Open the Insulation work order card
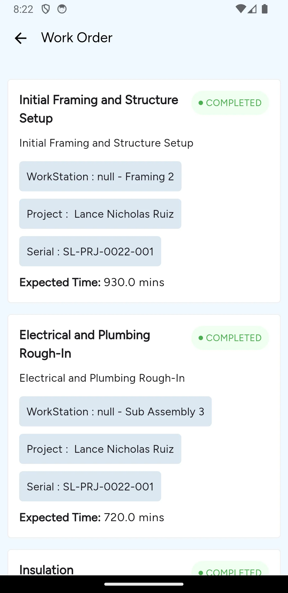 point(144,563)
